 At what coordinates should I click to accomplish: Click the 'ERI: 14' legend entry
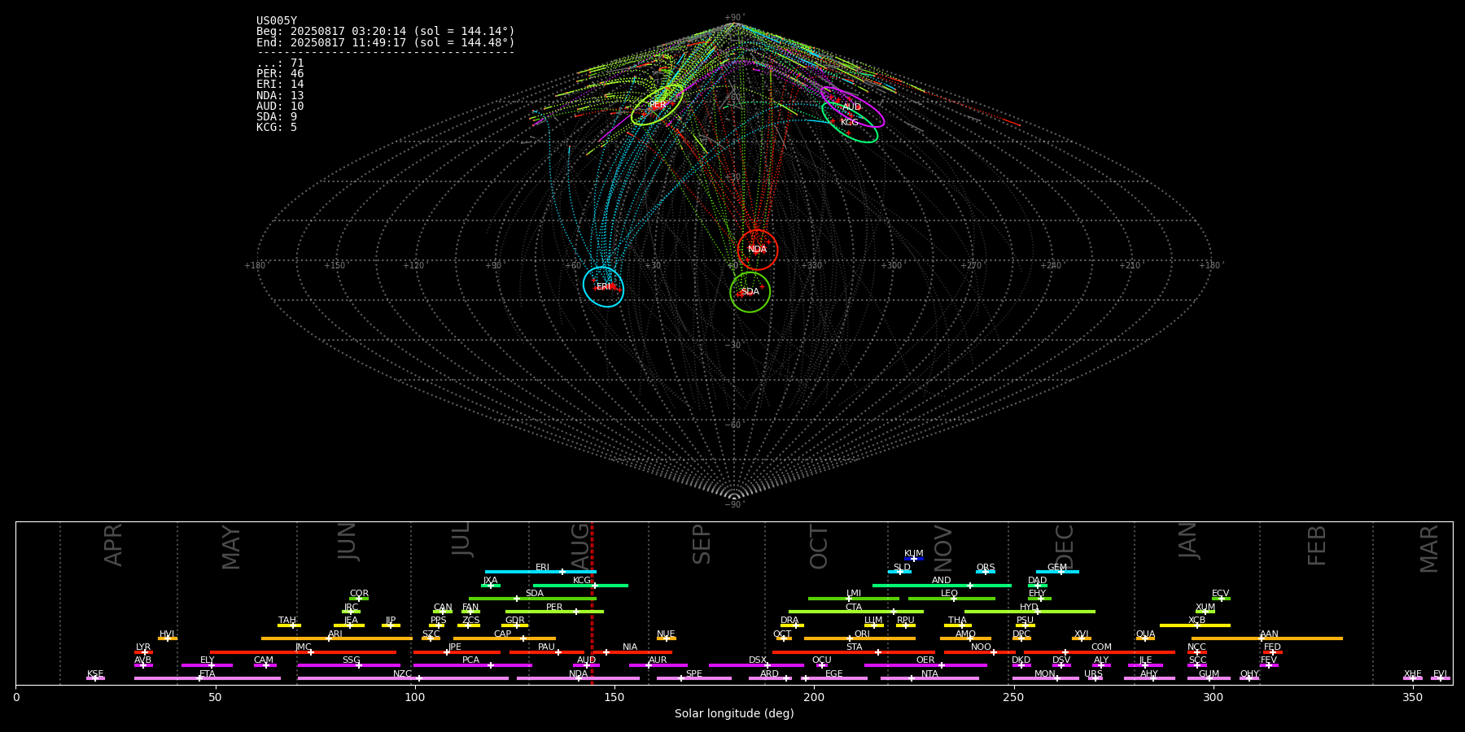click(x=280, y=85)
